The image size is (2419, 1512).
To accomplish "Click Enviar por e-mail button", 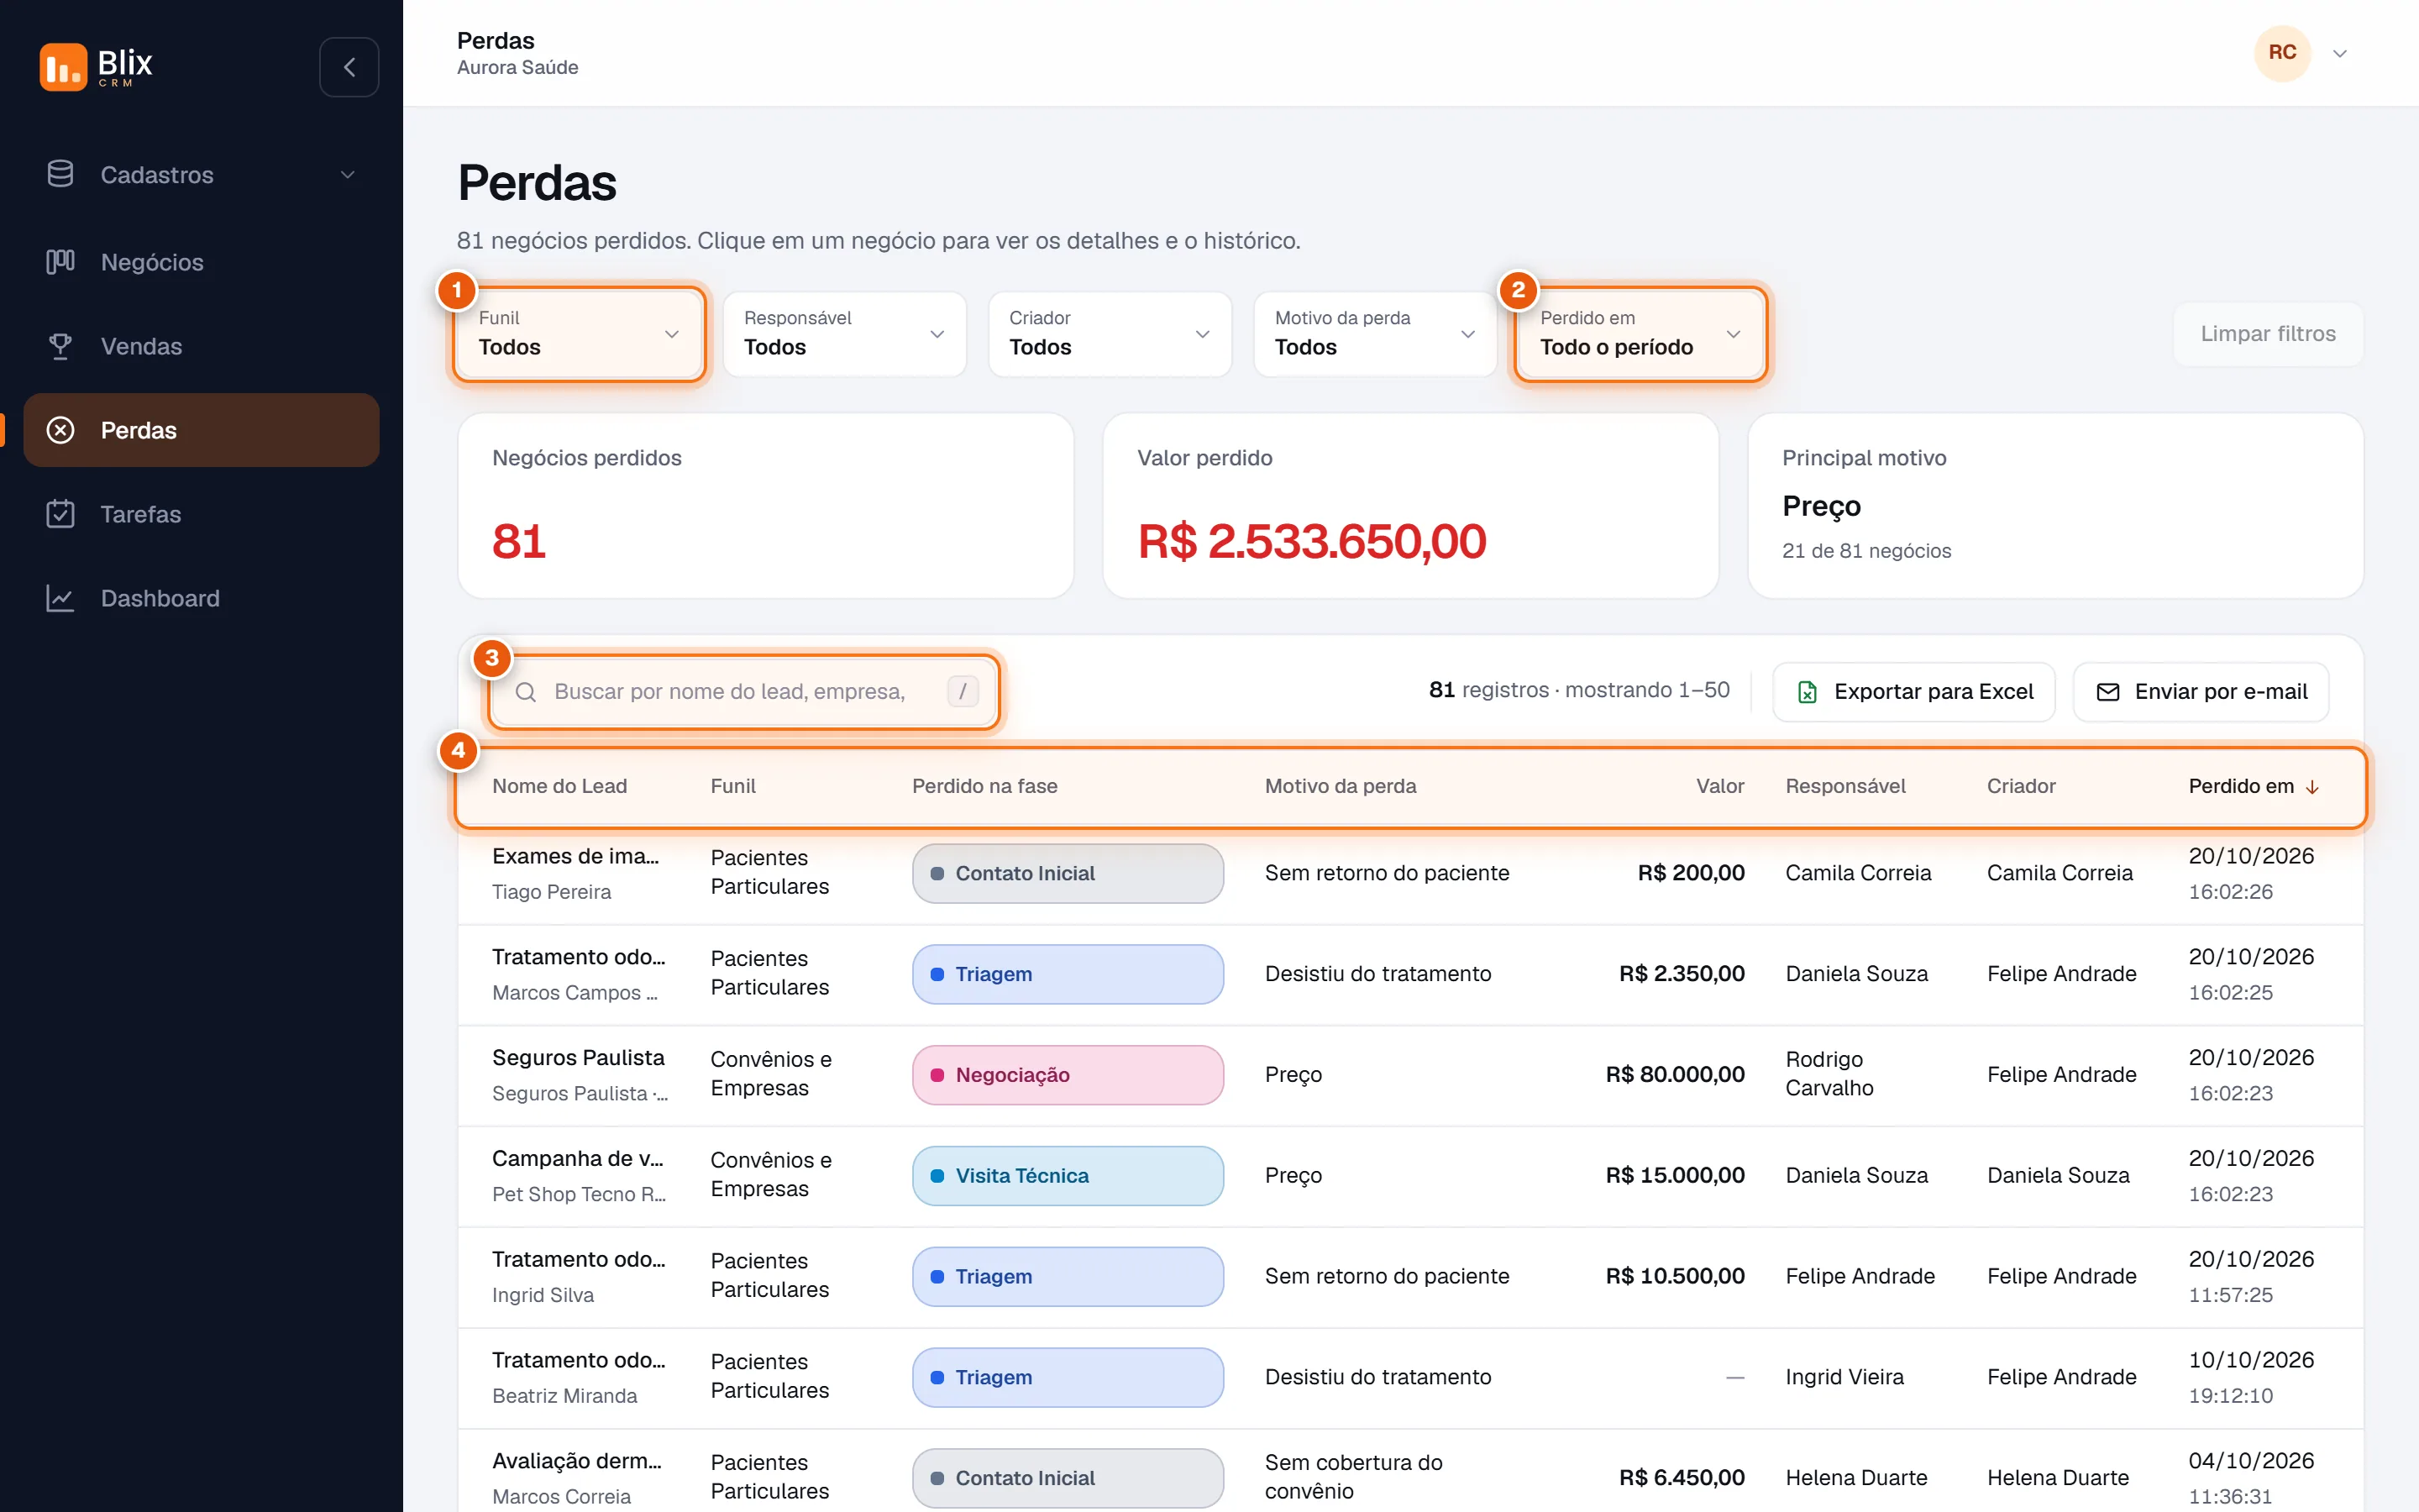I will pos(2200,692).
